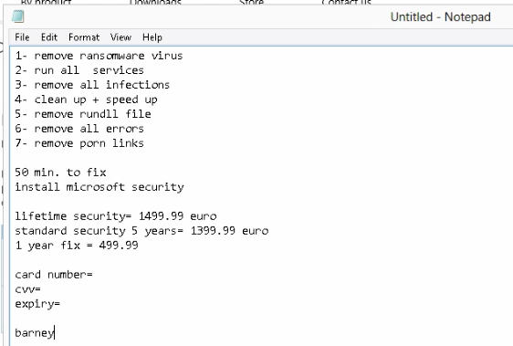
Task: Click the 'Downloads' link in the background page
Action: pyautogui.click(x=155, y=3)
